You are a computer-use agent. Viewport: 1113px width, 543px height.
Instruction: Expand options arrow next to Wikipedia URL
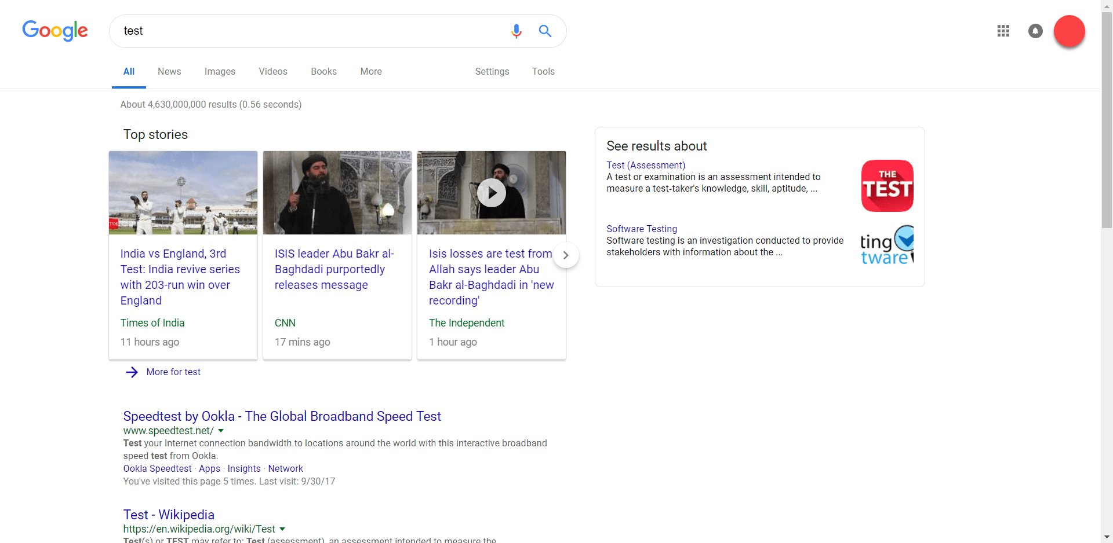coord(282,529)
